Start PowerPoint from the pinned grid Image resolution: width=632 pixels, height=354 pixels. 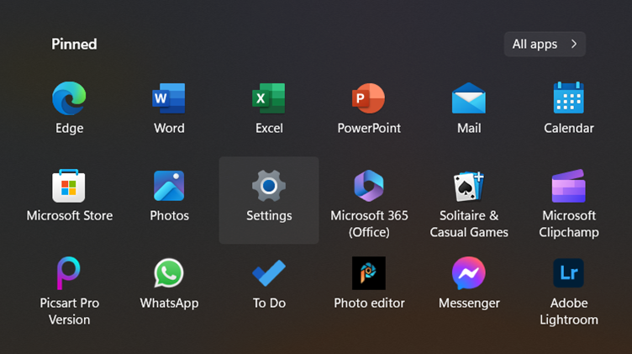(x=368, y=98)
